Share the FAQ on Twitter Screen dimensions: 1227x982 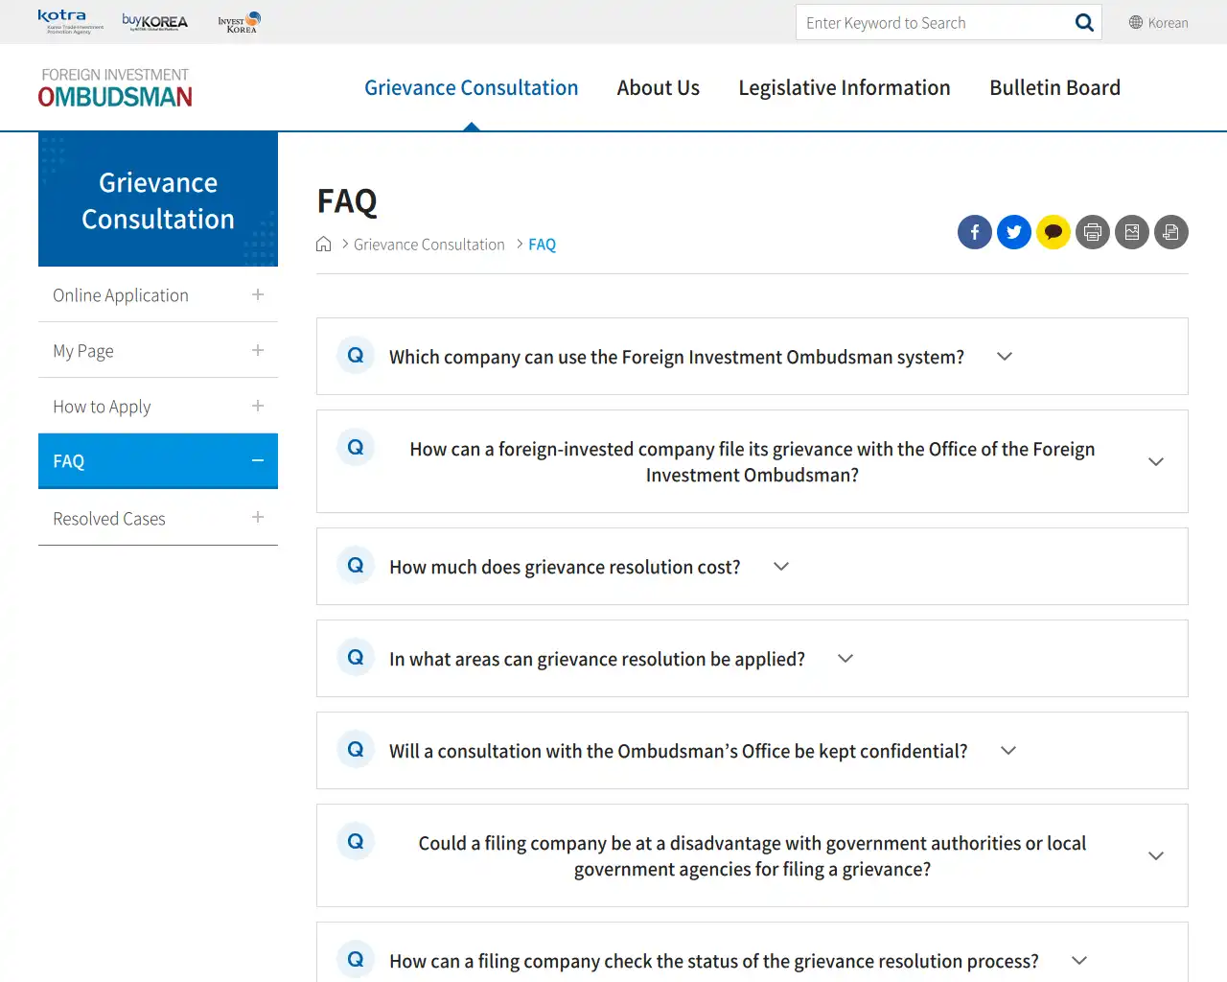(x=1013, y=232)
